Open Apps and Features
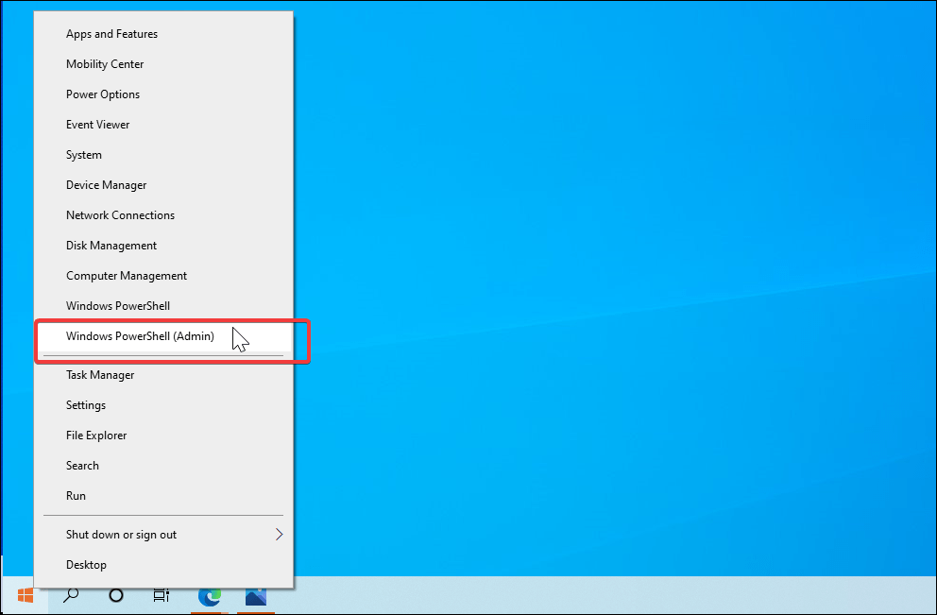 coord(163,34)
